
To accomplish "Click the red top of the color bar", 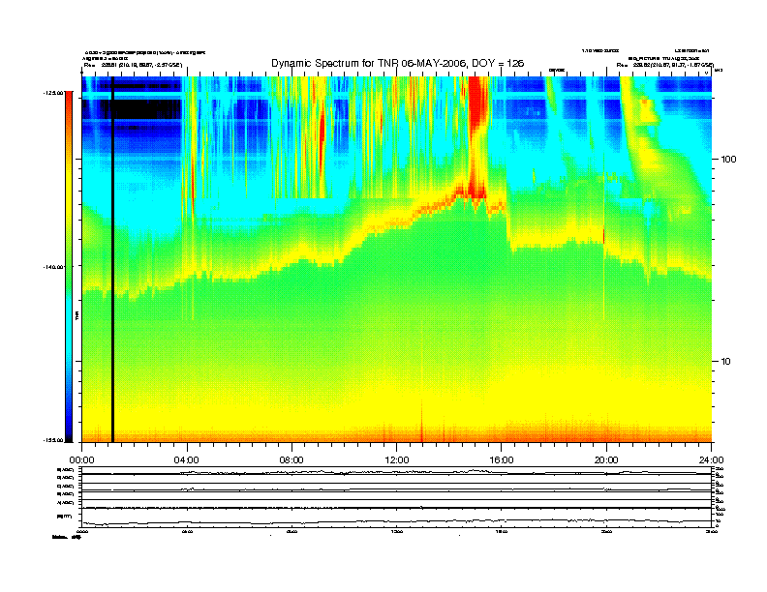I will coord(69,103).
